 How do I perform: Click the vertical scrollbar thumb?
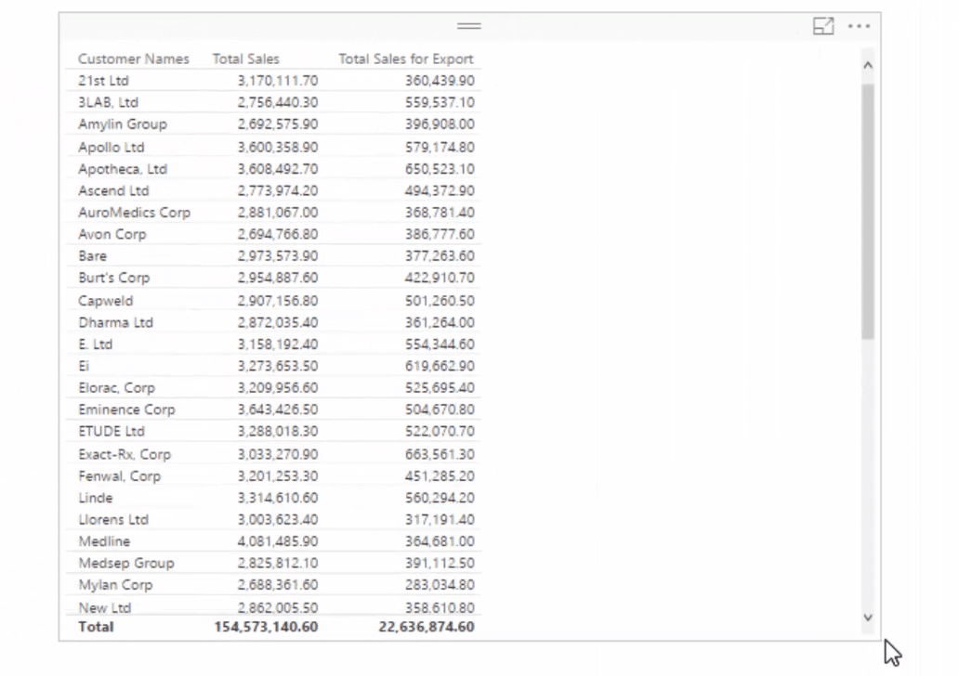(868, 212)
